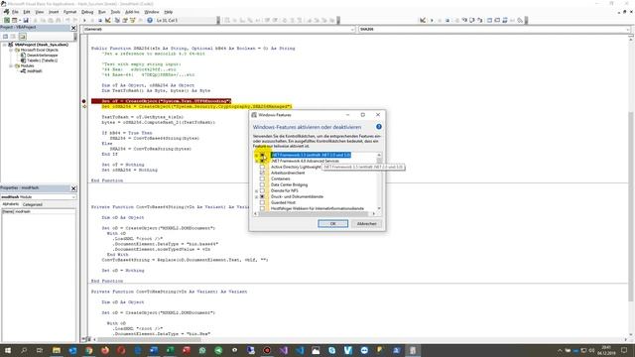635x357 pixels.
Task: Collapse the VBAProject root node
Action: 4,45
